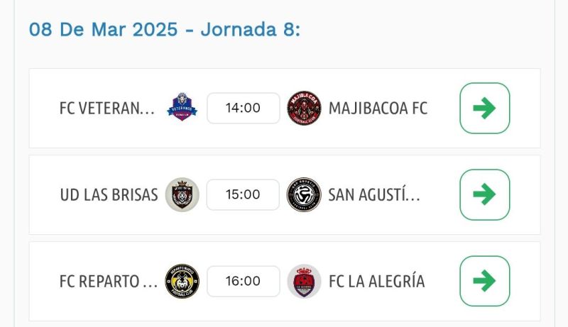Open the Veteranos vs Majibacoa match arrow
The image size is (568, 327).
pos(484,109)
